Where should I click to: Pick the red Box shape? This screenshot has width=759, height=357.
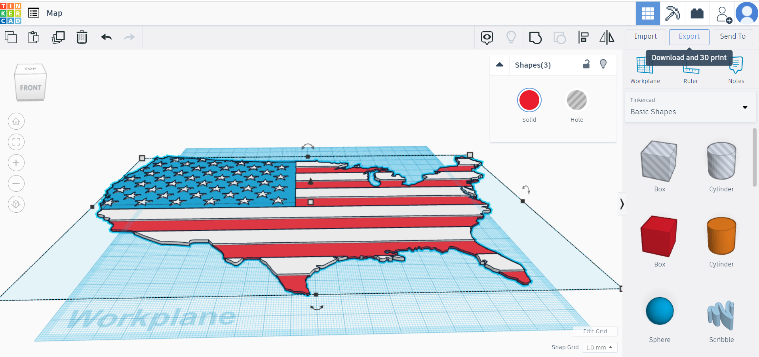(x=659, y=236)
